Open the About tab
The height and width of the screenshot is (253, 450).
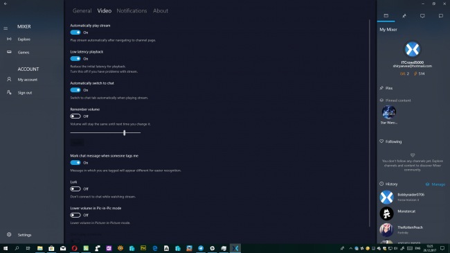[x=161, y=10]
